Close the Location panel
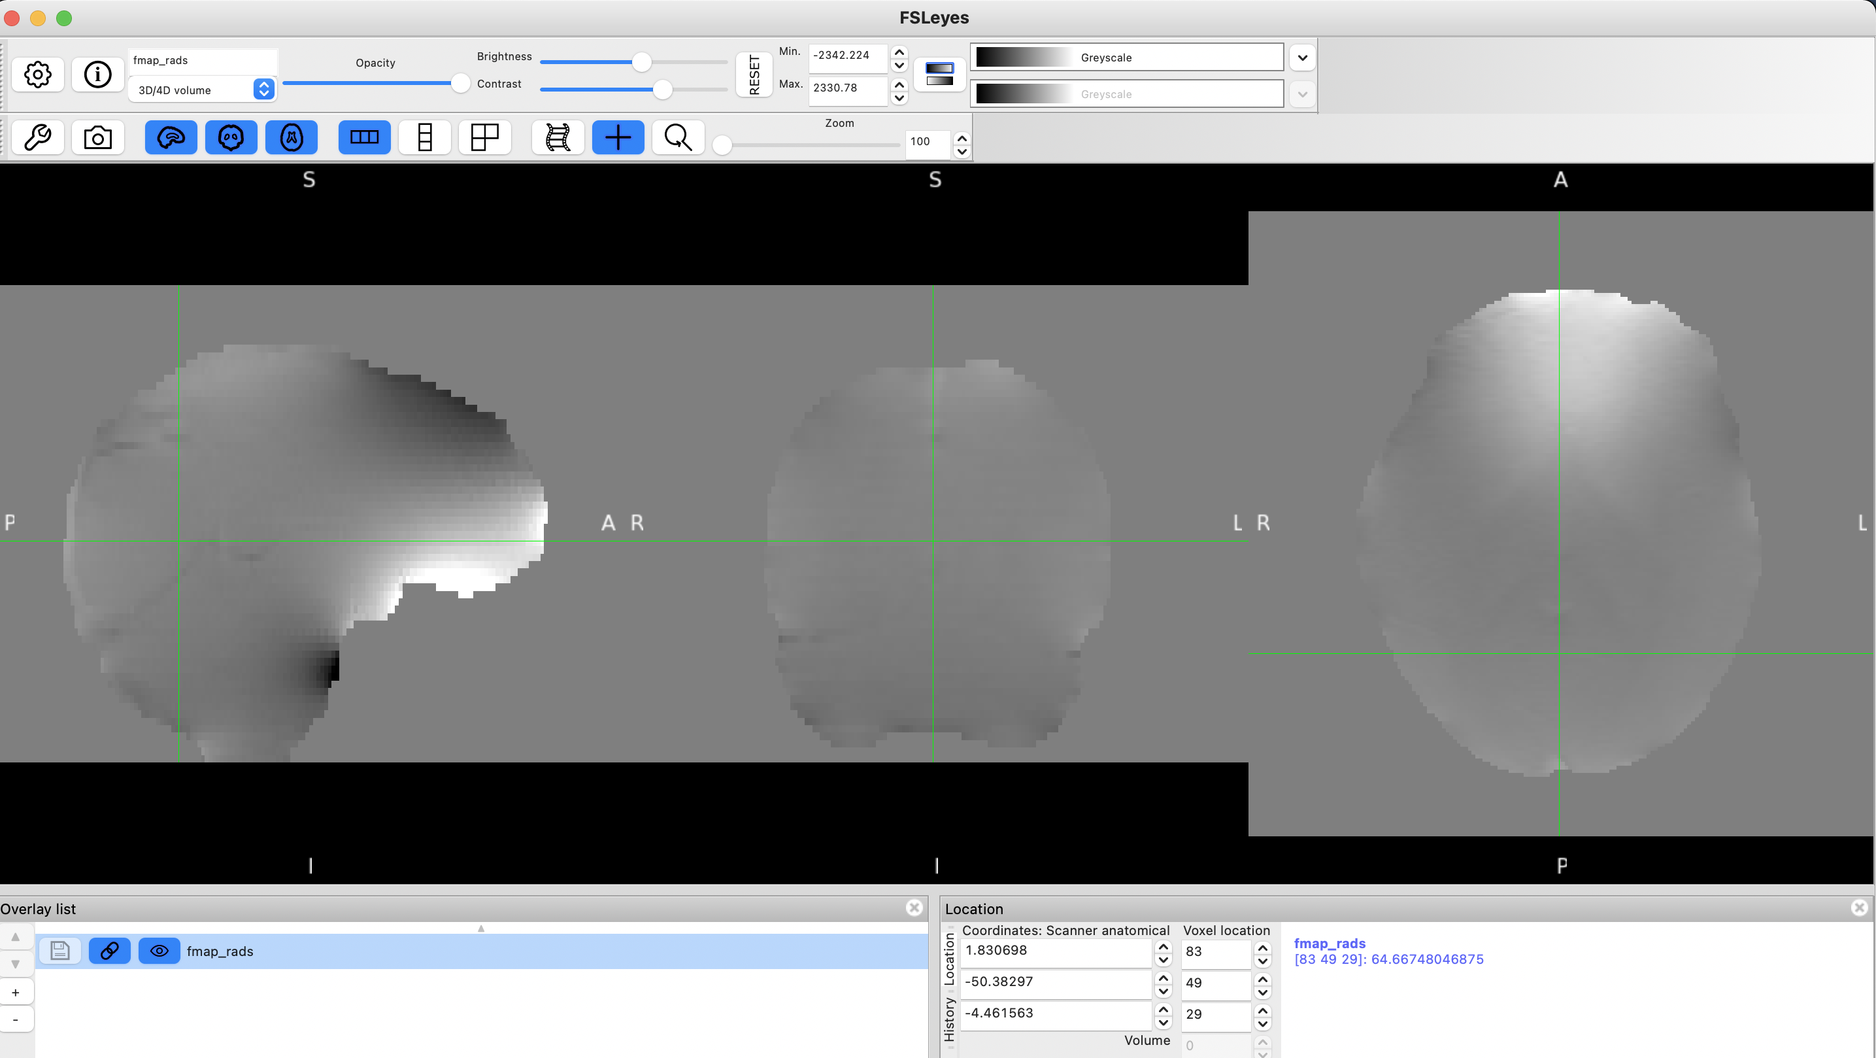This screenshot has height=1058, width=1876. (1859, 907)
